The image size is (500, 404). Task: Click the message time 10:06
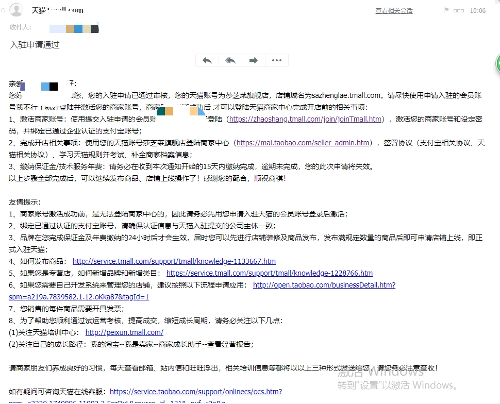pos(478,10)
